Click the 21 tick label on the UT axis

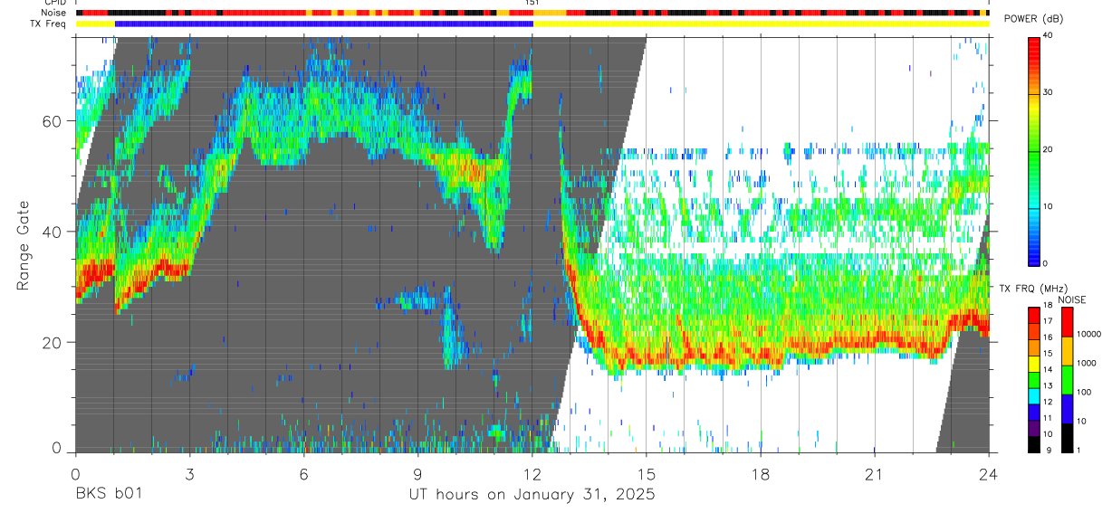pos(874,473)
